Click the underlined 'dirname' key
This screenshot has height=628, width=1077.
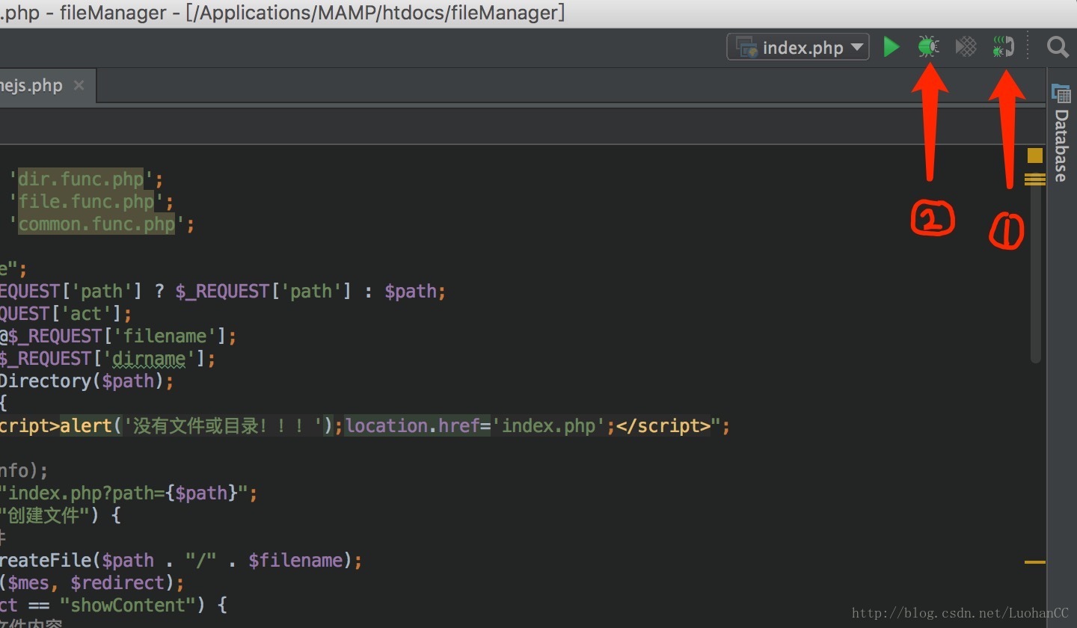[148, 359]
